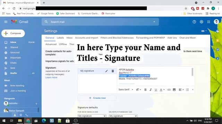Image resolution: width=222 pixels, height=124 pixels.
Task: Insert an image in the signature
Action: pos(174,90)
